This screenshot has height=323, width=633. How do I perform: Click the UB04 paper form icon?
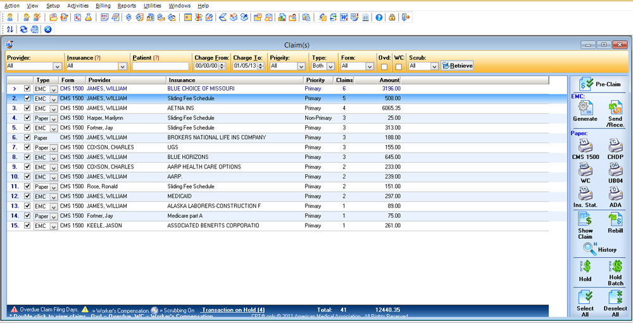[615, 169]
